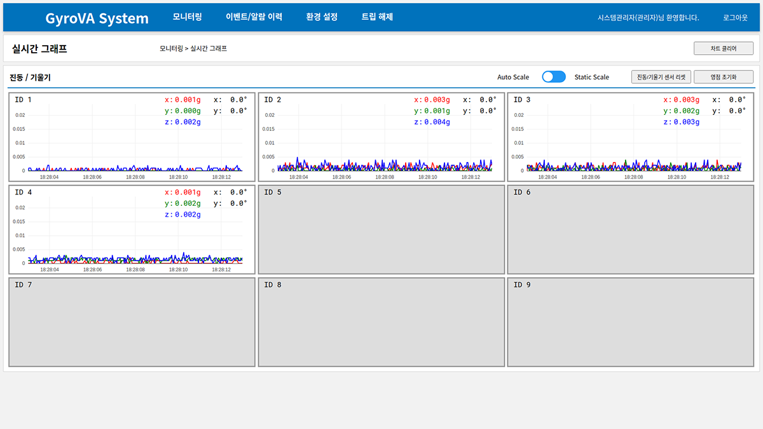Click ID 2 green y value 0.001g

[432, 111]
